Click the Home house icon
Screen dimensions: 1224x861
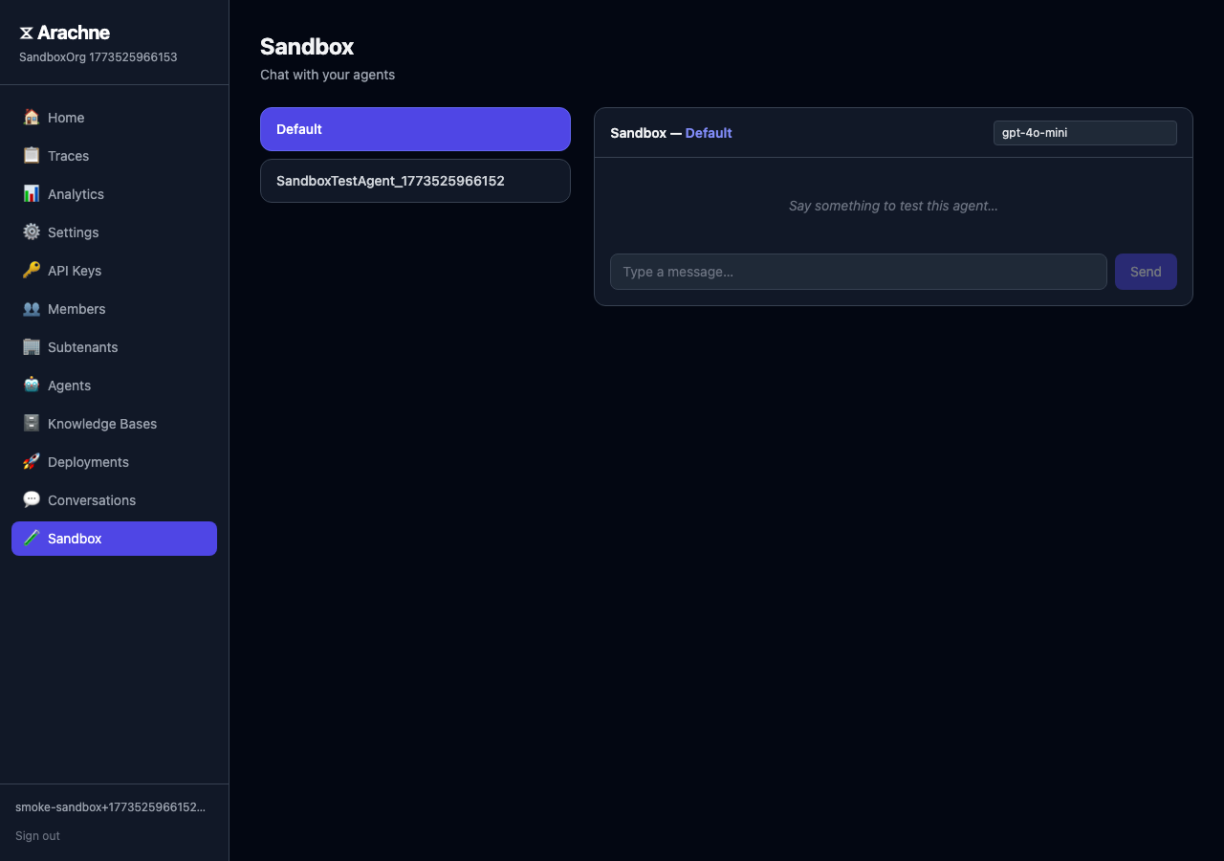pyautogui.click(x=32, y=118)
